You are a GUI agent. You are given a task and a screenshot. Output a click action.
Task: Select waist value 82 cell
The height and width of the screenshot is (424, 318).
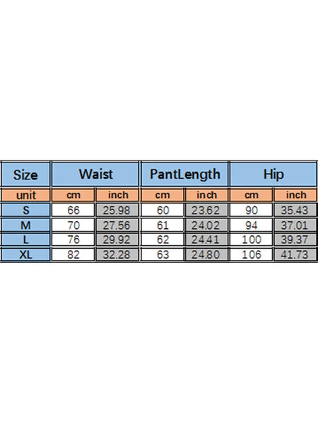[73, 254]
